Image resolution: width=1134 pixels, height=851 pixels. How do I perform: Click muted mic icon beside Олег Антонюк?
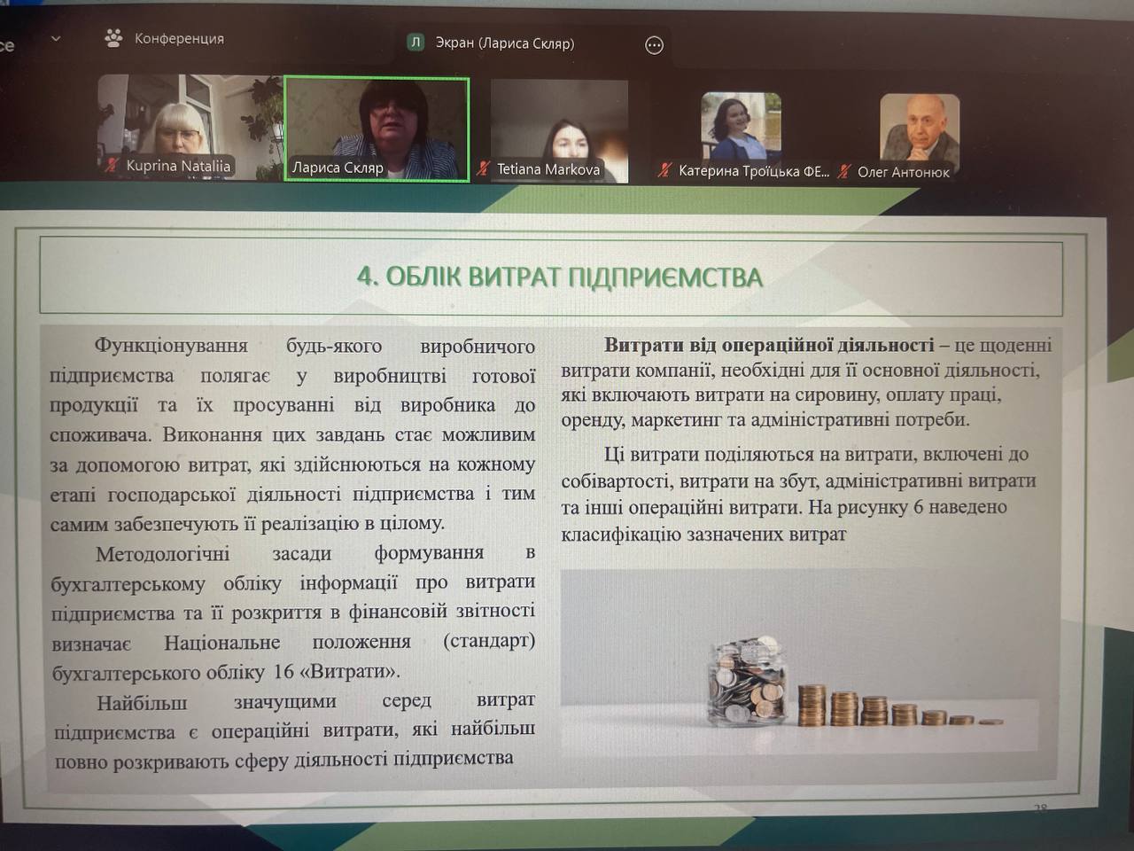(x=845, y=171)
